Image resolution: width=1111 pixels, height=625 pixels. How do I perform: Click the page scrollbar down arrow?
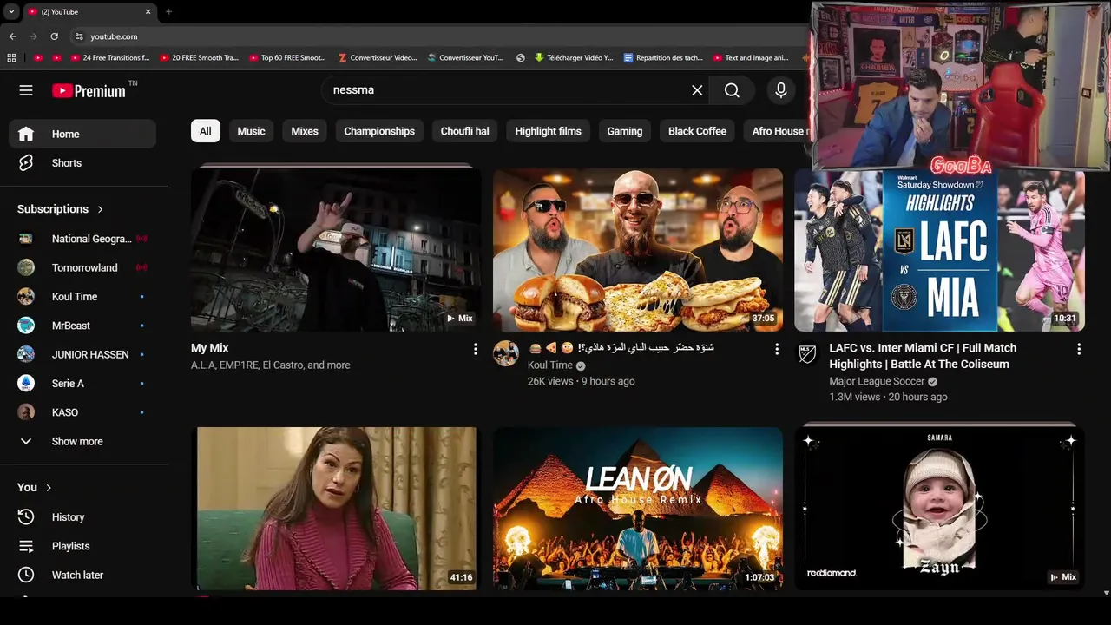click(1106, 593)
